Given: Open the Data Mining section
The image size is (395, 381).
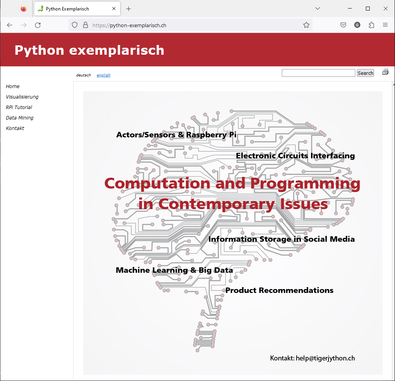Looking at the screenshot, I should pos(19,118).
